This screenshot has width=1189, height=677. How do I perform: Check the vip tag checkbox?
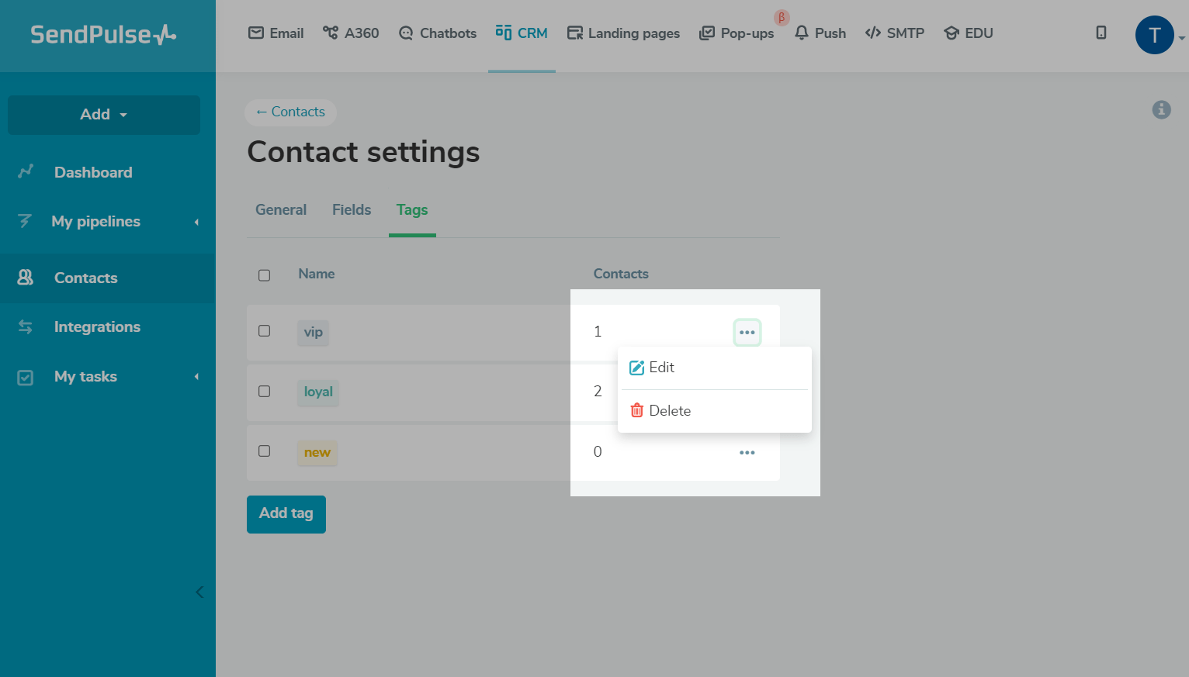click(265, 331)
